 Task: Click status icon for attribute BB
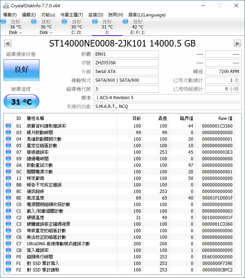pos(8,185)
